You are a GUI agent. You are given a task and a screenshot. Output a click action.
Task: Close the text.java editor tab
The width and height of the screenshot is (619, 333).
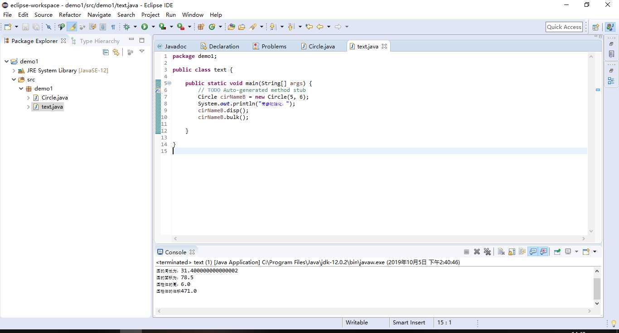384,46
